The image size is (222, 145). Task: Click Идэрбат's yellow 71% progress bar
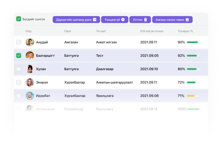coord(193,96)
